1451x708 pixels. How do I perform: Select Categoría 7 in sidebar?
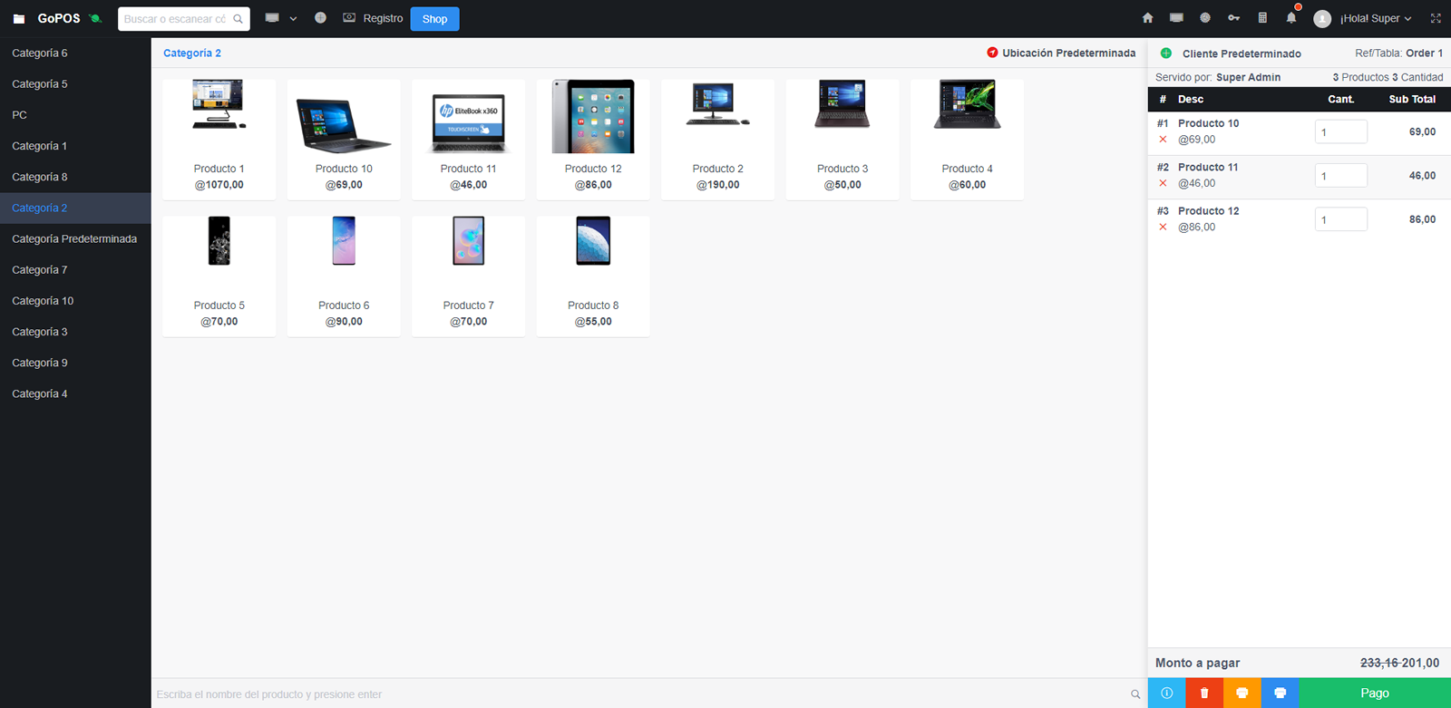(40, 270)
